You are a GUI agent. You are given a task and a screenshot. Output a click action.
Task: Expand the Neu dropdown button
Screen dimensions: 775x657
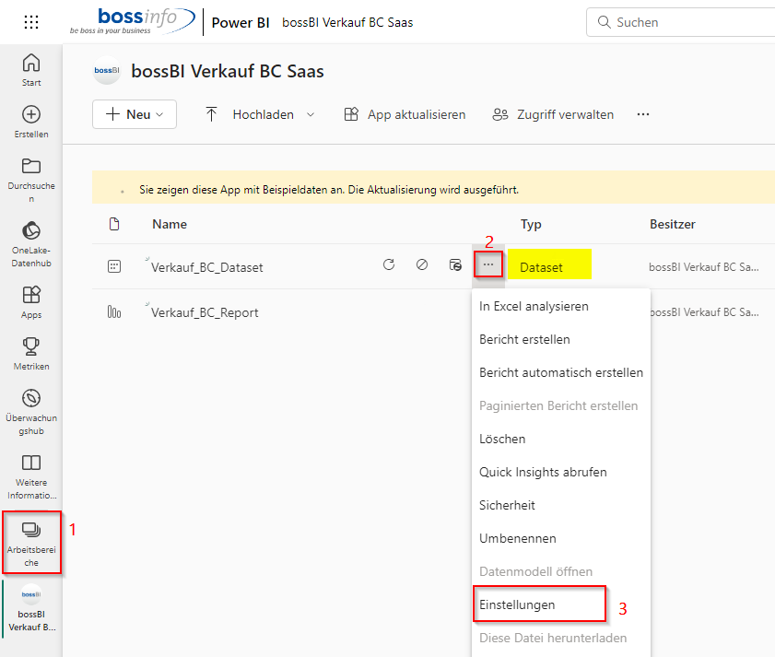134,114
